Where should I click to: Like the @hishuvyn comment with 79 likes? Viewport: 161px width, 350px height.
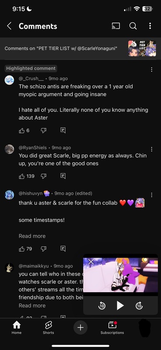coord(22,248)
